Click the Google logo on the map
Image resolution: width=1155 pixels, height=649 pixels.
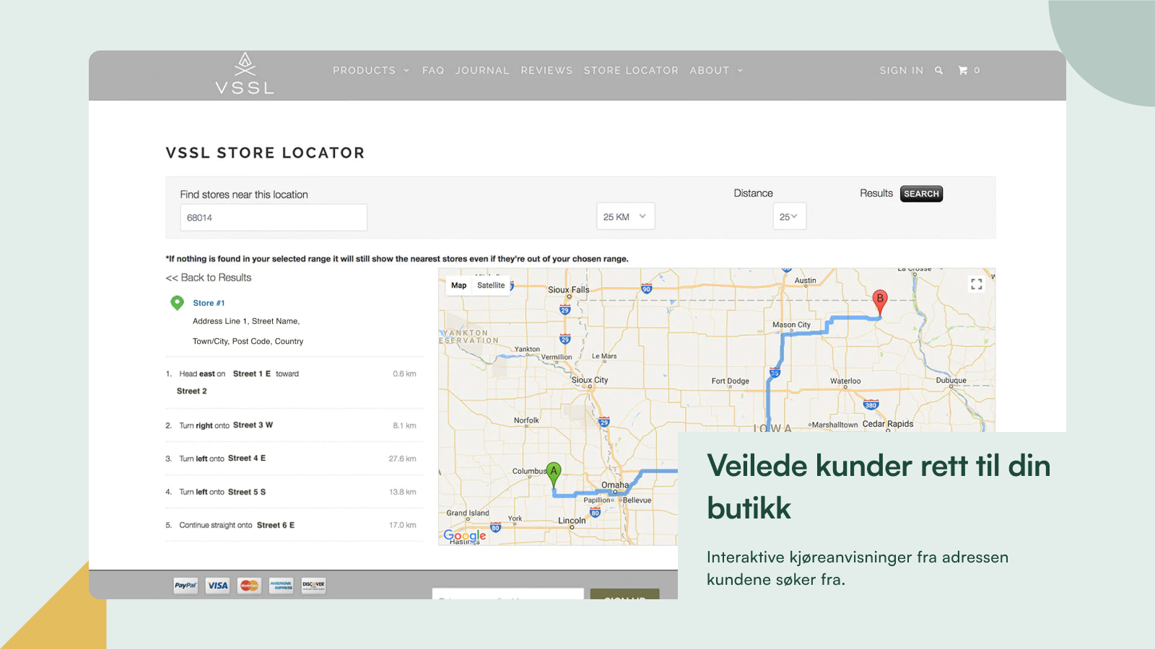[465, 536]
